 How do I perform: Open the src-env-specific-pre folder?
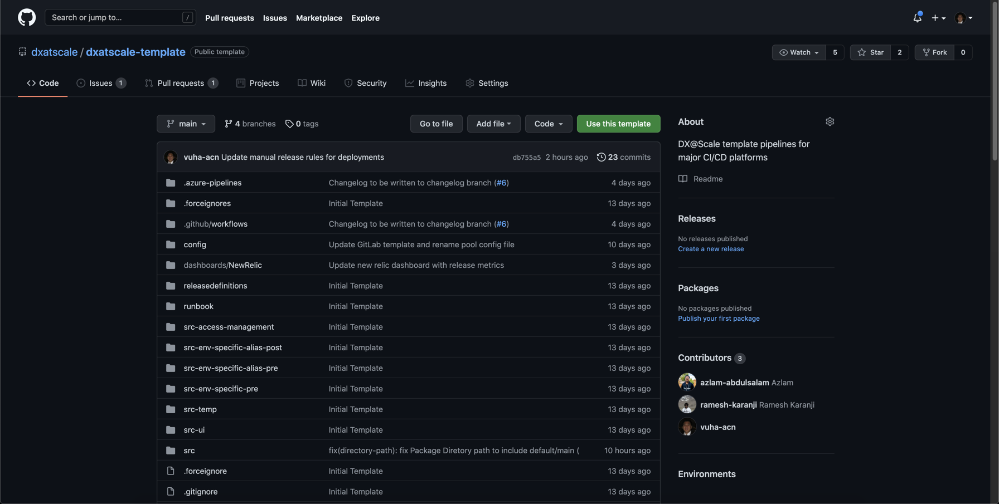point(221,389)
